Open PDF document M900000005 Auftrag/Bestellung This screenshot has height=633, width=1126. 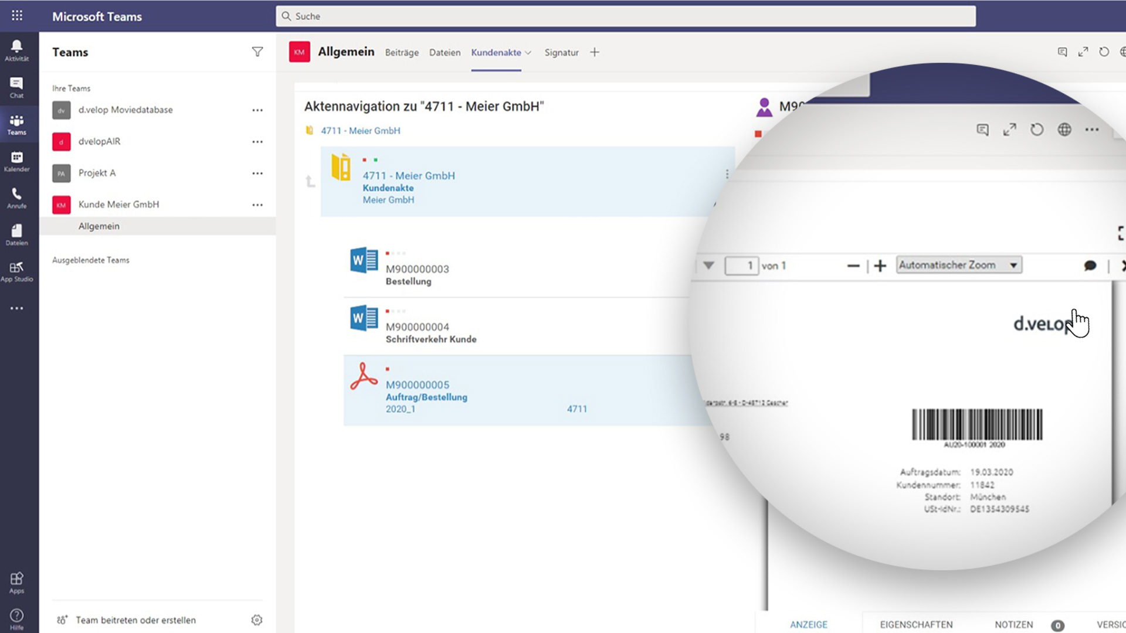(x=524, y=390)
